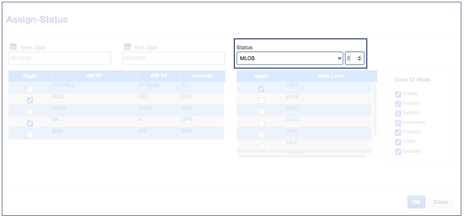The height and width of the screenshot is (218, 464).
Task: Click the End Date calendar icon
Action: (x=127, y=47)
